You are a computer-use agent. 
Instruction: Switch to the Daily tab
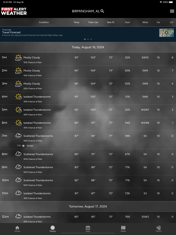pyautogui.click(x=88, y=229)
